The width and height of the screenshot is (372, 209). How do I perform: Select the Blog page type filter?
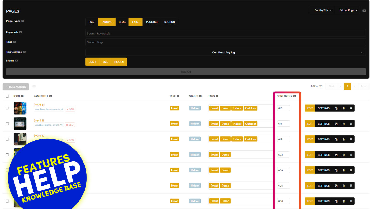pyautogui.click(x=122, y=22)
